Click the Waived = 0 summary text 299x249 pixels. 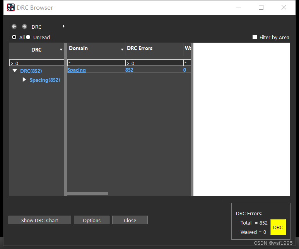253,232
